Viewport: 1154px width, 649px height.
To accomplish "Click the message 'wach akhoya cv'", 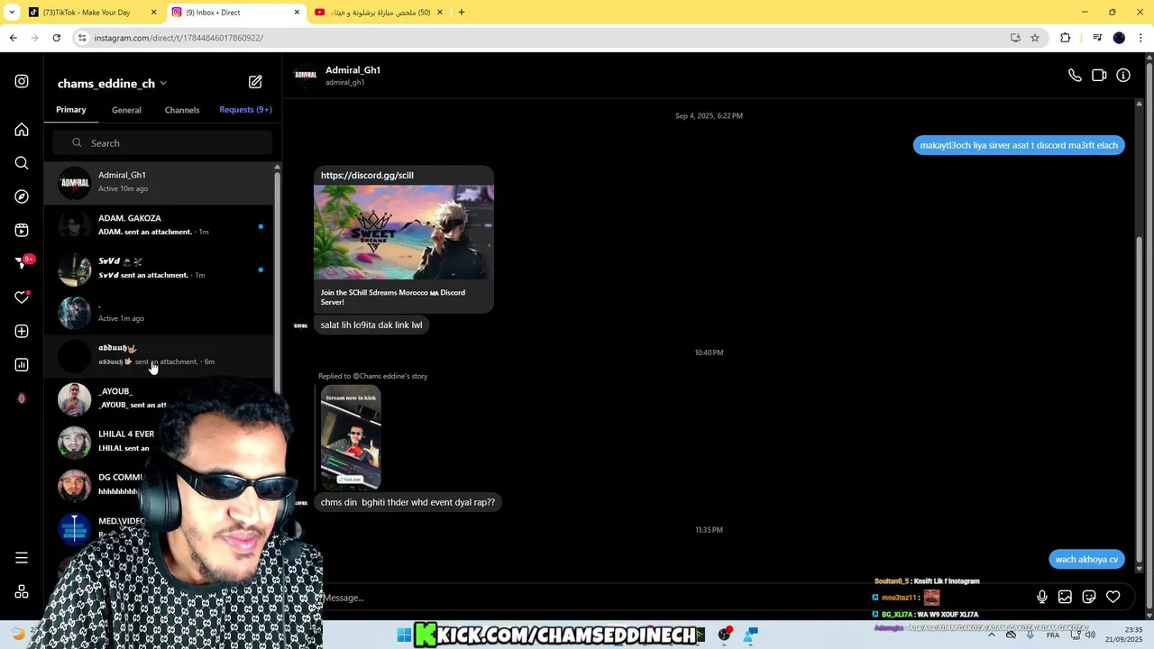I will click(1086, 559).
